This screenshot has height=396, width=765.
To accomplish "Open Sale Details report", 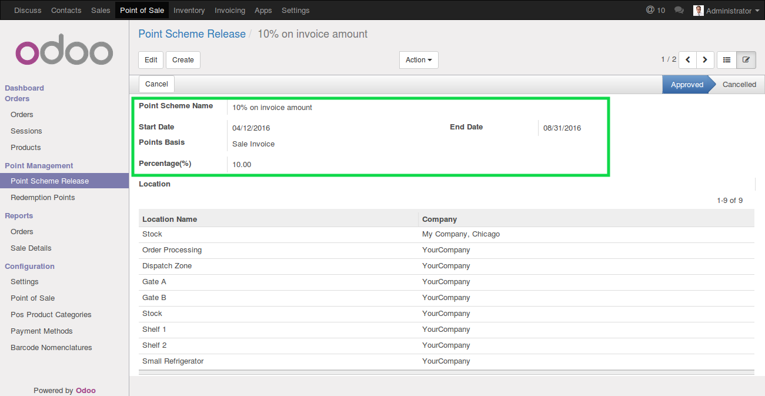I will click(31, 248).
